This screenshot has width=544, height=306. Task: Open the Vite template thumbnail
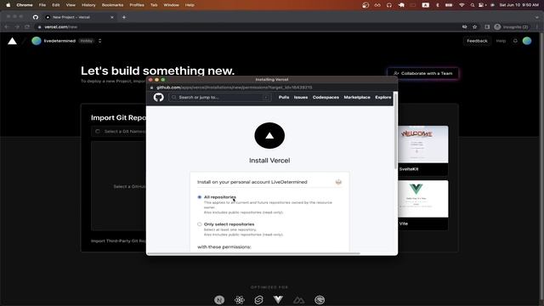(423, 199)
